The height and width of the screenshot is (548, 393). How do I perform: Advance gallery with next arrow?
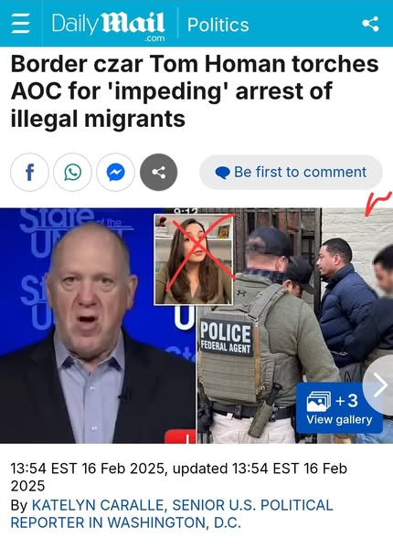(x=379, y=385)
